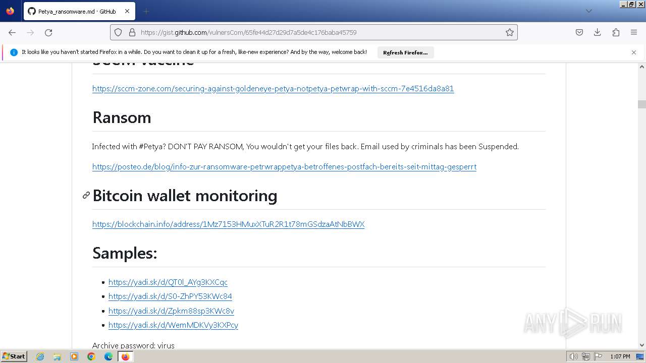This screenshot has height=363, width=646.
Task: Click the URL address bar
Action: coord(314,32)
